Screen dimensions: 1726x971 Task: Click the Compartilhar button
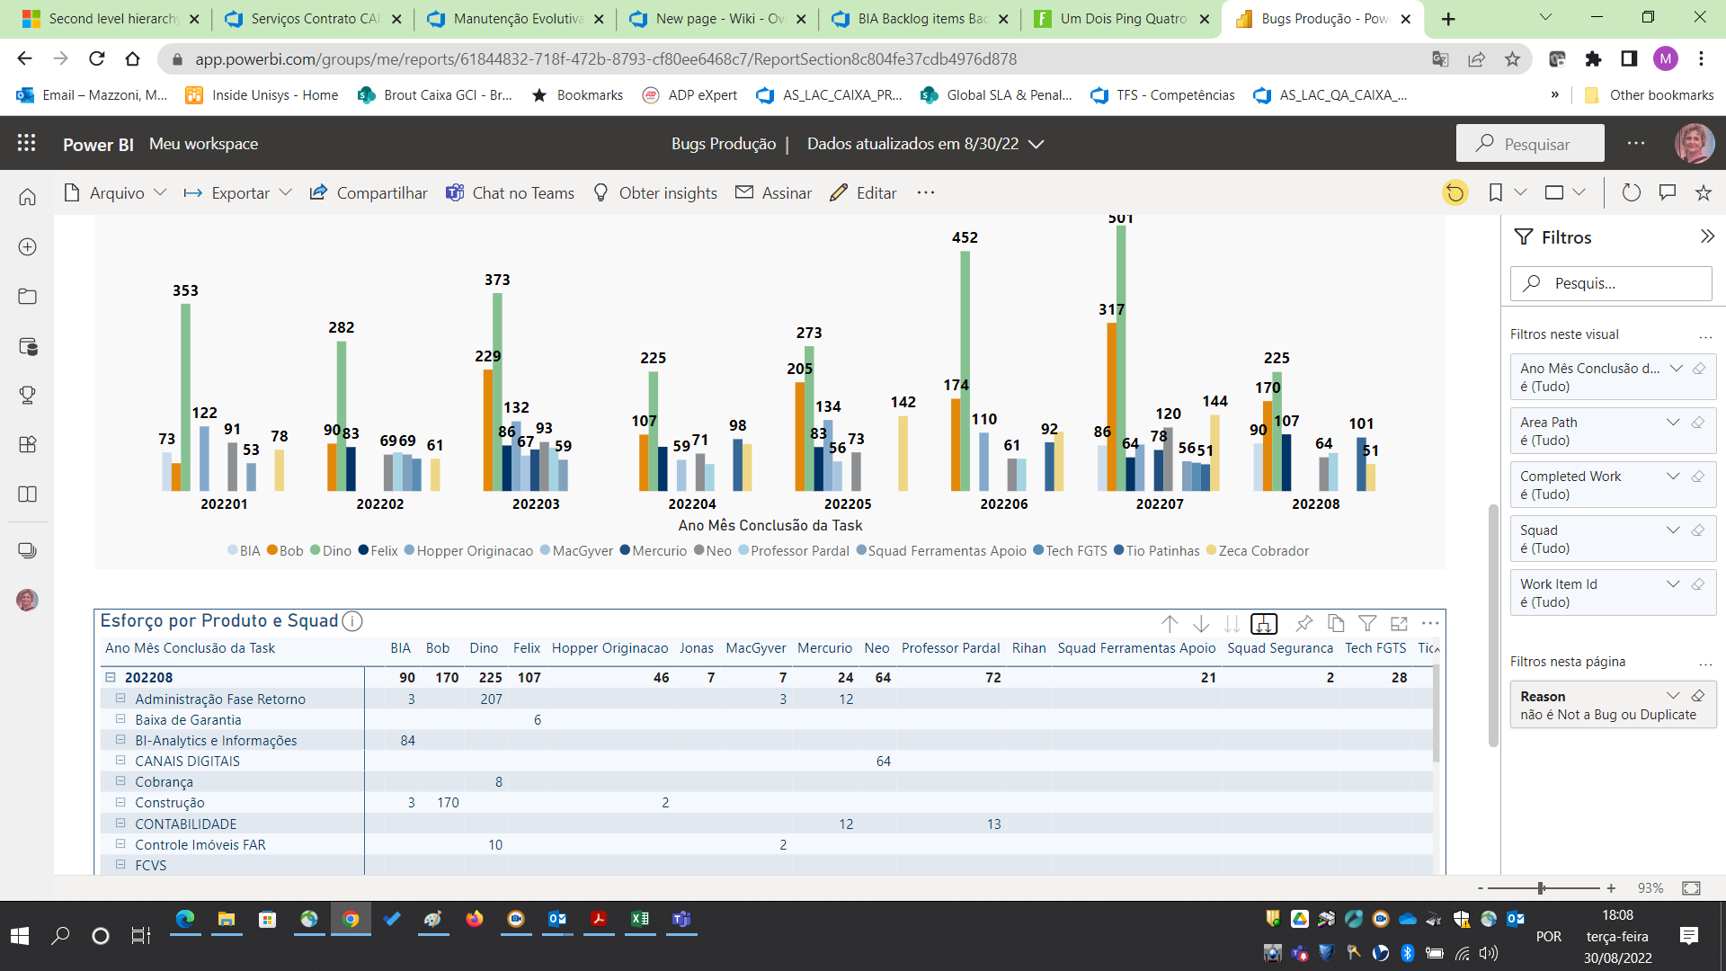tap(369, 192)
